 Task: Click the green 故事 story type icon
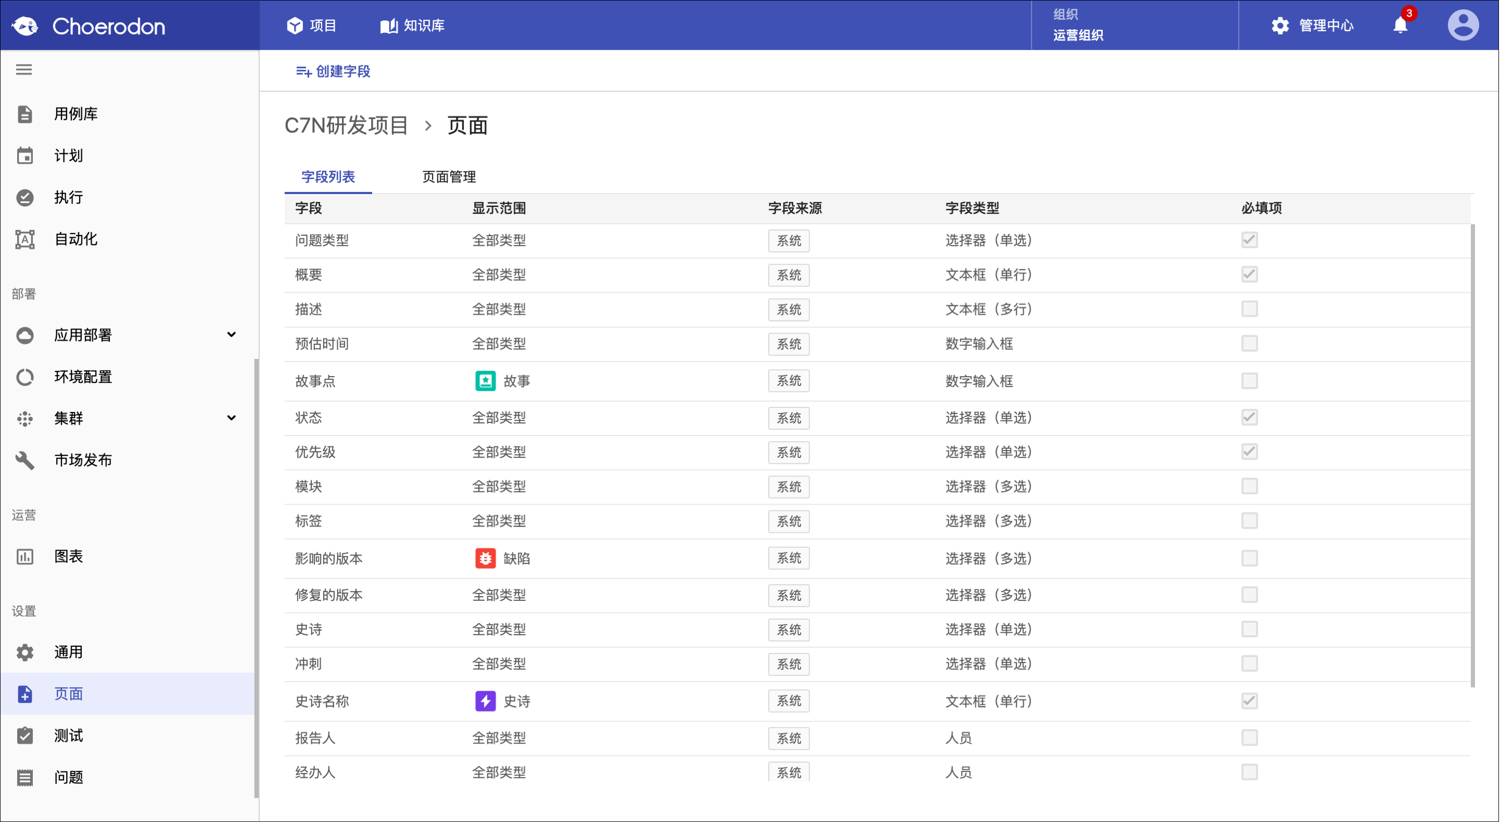pyautogui.click(x=485, y=381)
